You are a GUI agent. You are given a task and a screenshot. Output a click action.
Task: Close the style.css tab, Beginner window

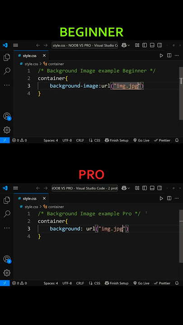44,56
